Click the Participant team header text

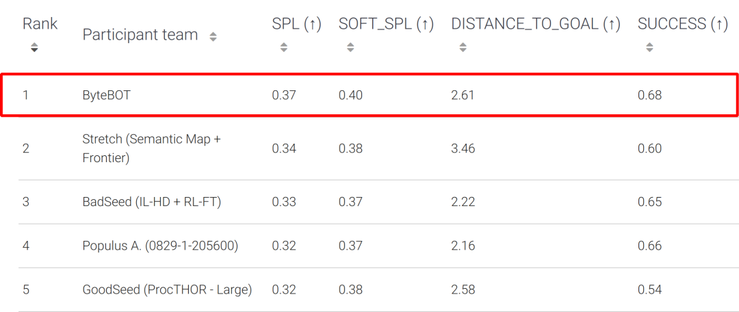(x=140, y=35)
